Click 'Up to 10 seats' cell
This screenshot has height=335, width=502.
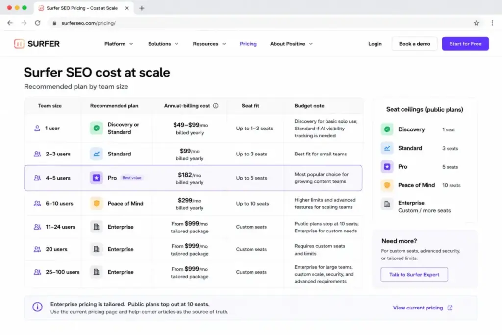[x=252, y=204]
